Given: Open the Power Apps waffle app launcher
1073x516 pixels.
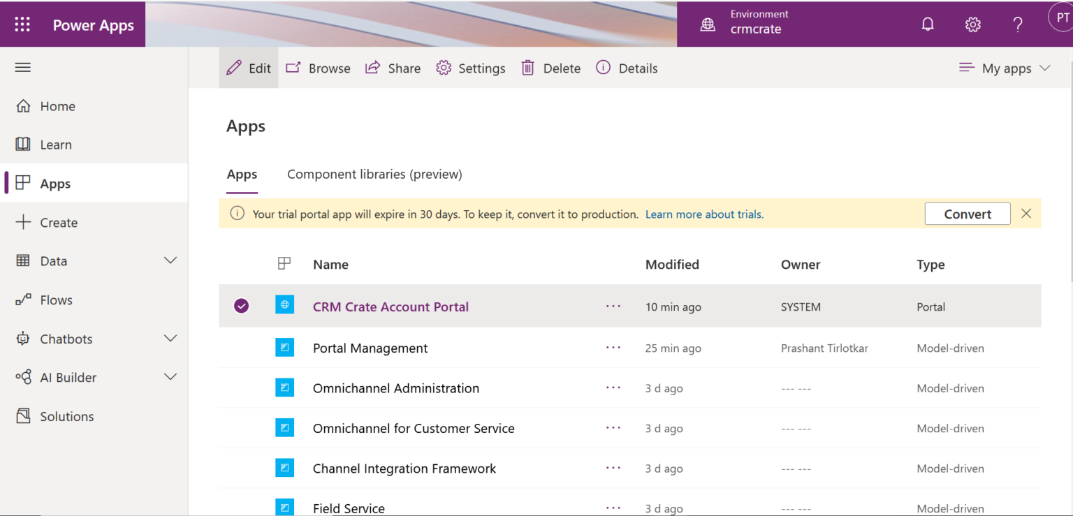Looking at the screenshot, I should [x=22, y=24].
